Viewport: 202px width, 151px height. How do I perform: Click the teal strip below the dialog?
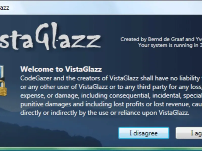tap(101, 149)
